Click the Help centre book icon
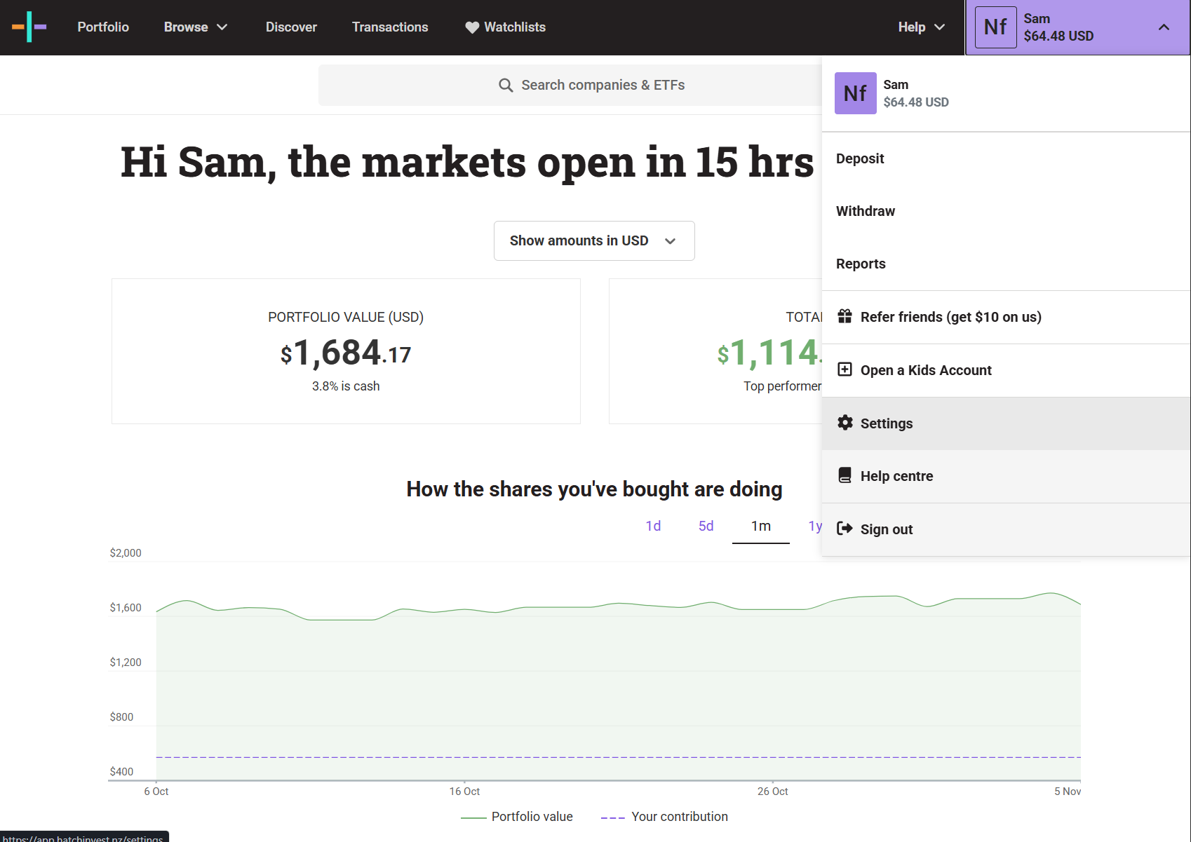The width and height of the screenshot is (1191, 842). pos(845,475)
